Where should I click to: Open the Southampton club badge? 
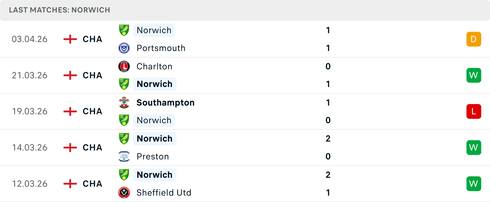pyautogui.click(x=124, y=103)
